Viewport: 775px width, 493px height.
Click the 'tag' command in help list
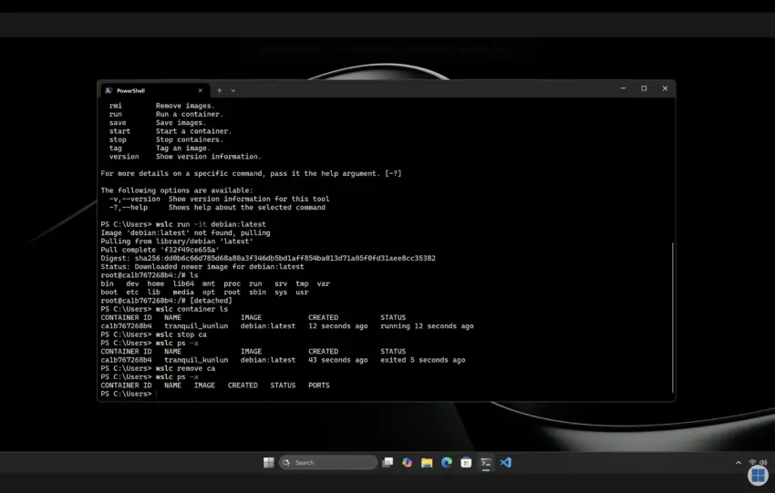pos(116,149)
